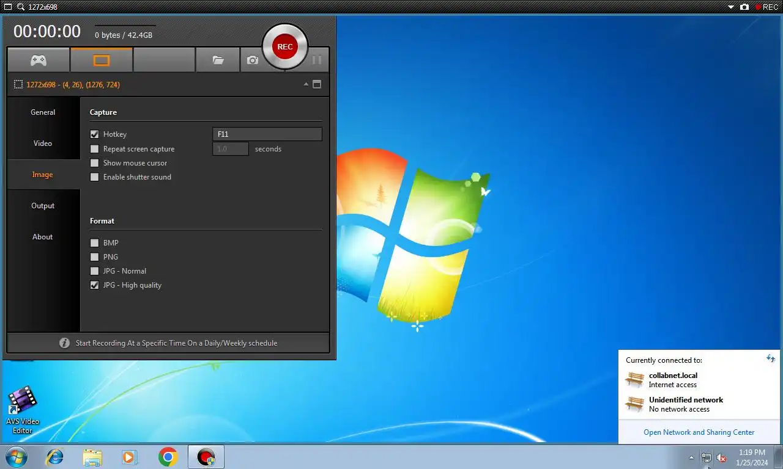Select the Image settings tab
Image resolution: width=783 pixels, height=469 pixels.
coord(43,175)
